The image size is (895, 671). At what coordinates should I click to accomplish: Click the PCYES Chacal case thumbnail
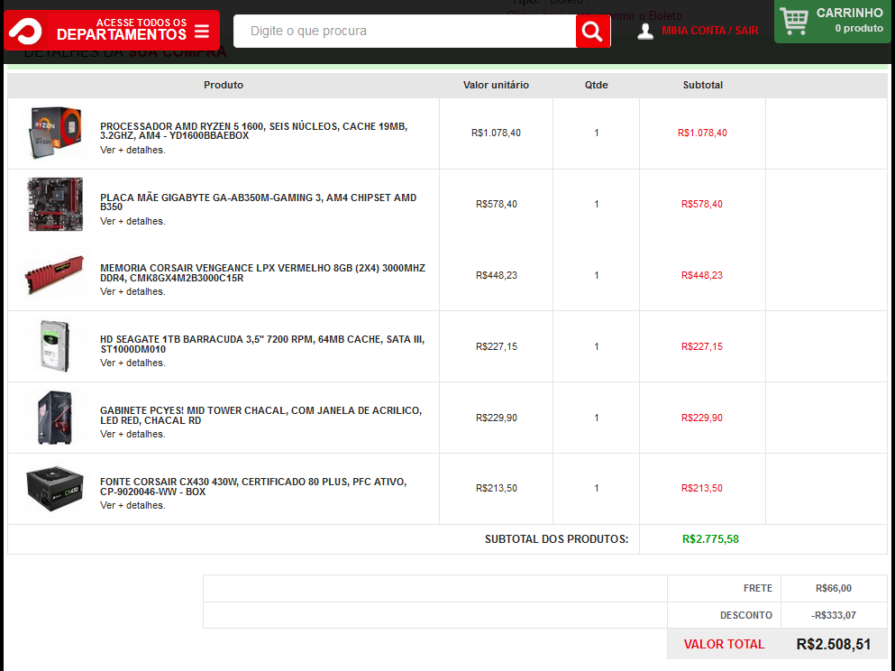(x=55, y=418)
